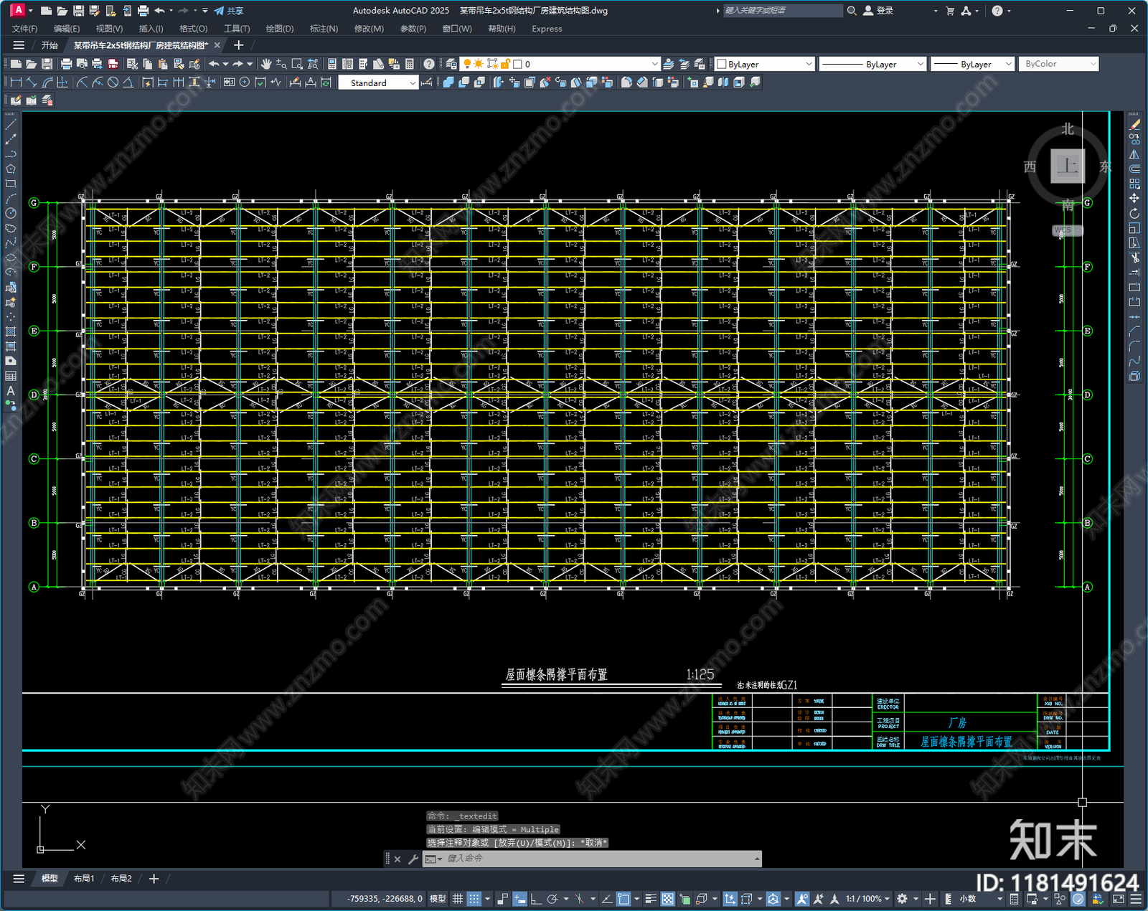Click the Plot printer icon in toolbar
Viewport: 1148px width, 911px height.
tap(66, 64)
